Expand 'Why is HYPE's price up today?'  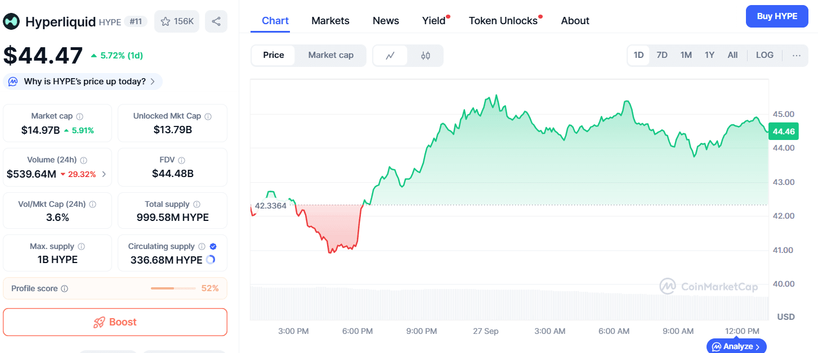pos(83,82)
